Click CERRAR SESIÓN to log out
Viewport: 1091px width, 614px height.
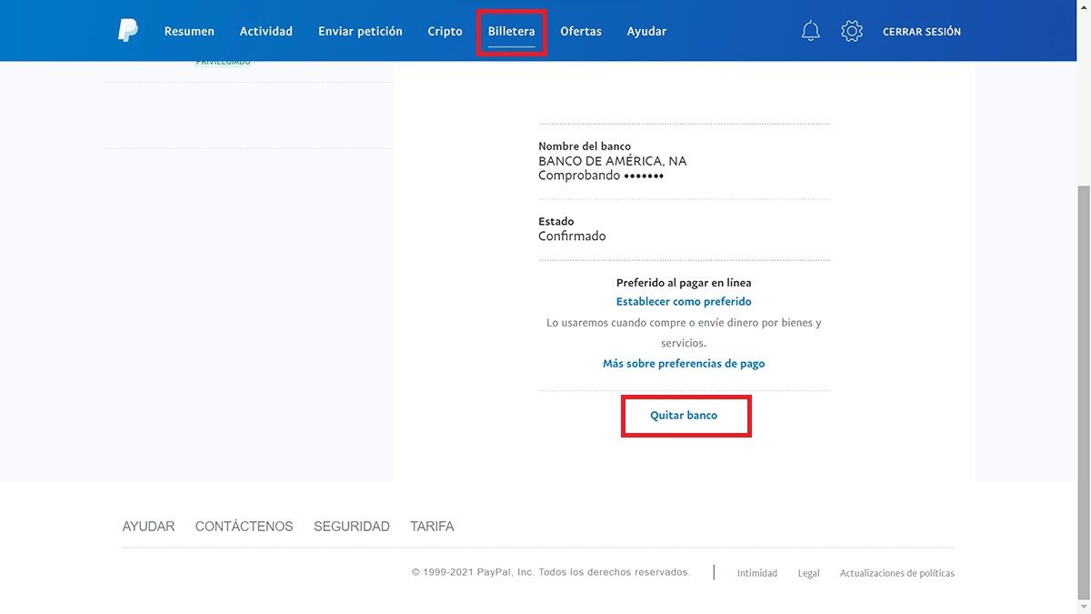[921, 31]
